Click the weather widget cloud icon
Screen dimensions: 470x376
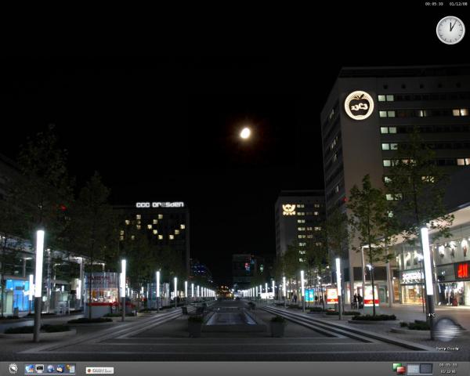coord(446,329)
